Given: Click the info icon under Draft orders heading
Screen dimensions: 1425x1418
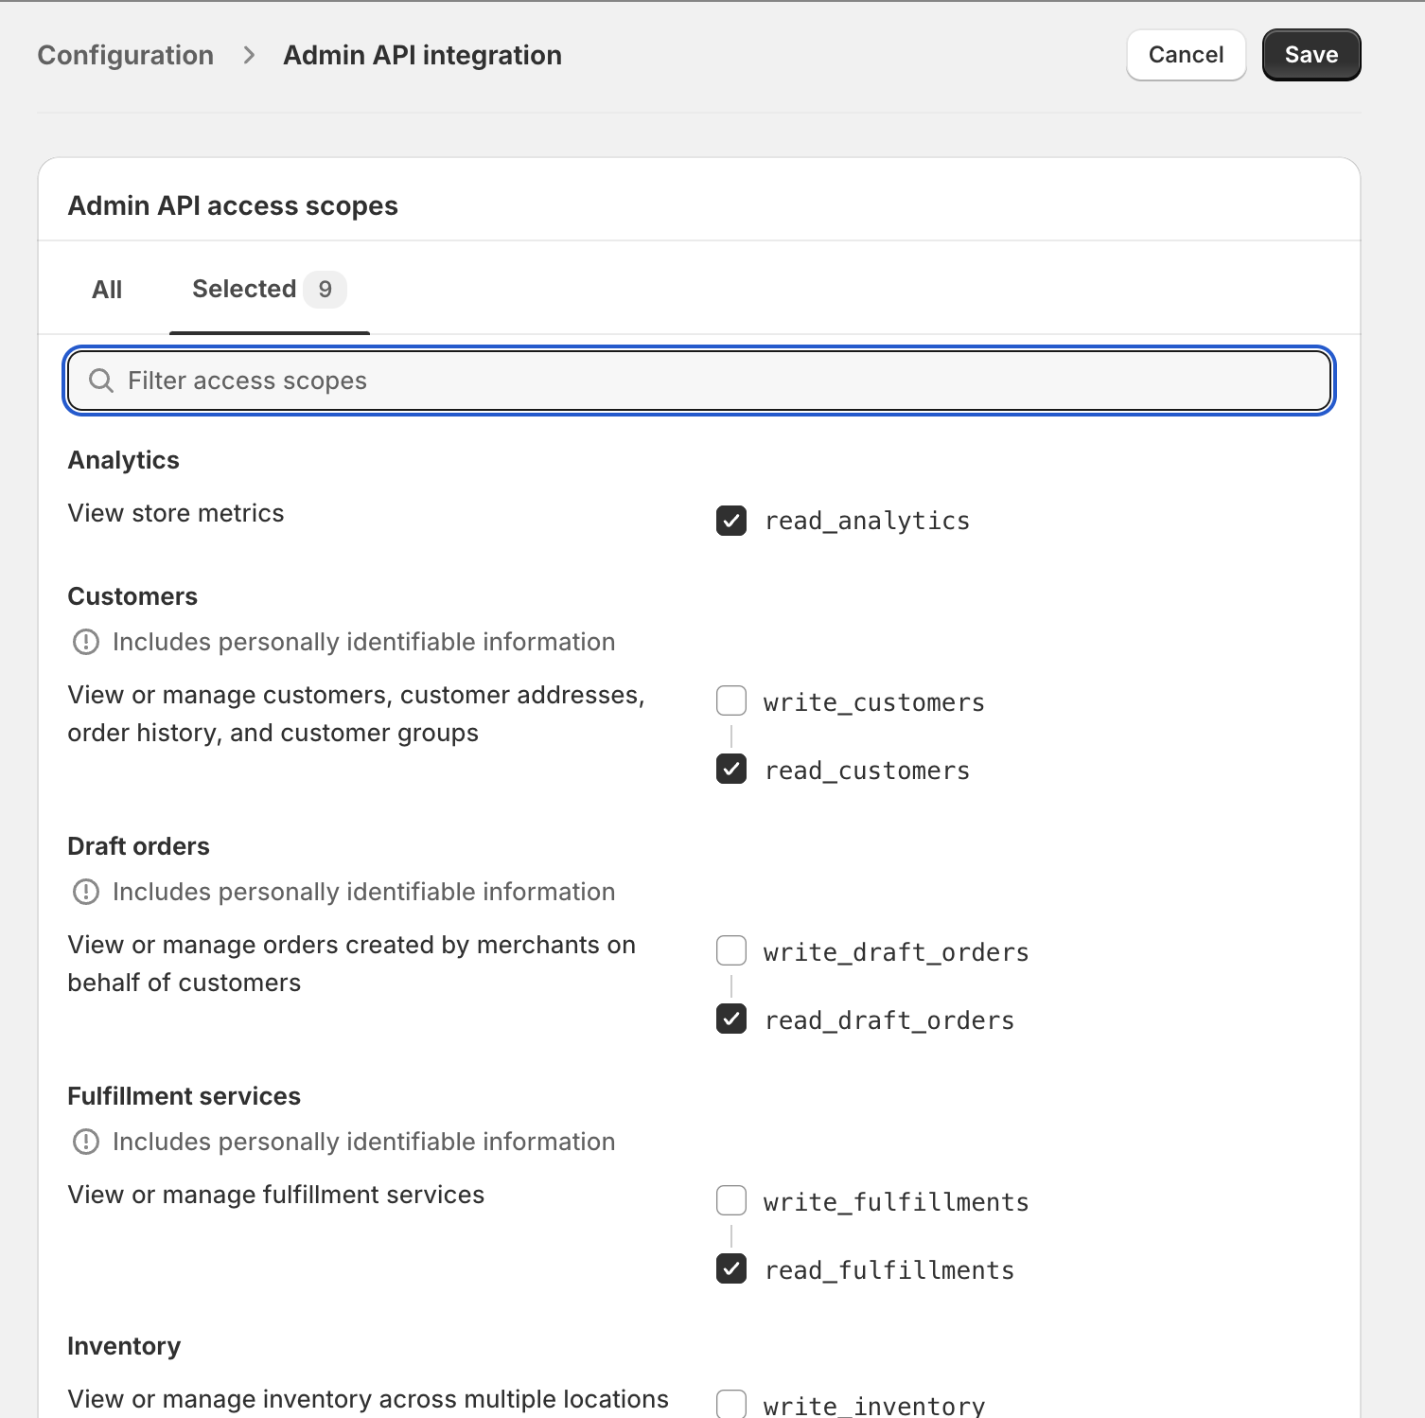Looking at the screenshot, I should pyautogui.click(x=86, y=892).
